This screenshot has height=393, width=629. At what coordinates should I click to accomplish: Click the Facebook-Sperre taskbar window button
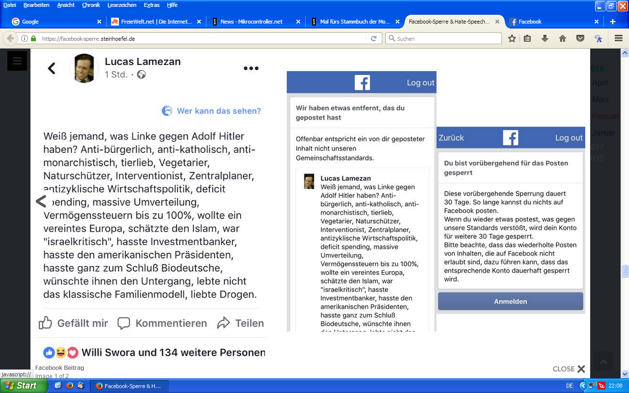(130, 386)
